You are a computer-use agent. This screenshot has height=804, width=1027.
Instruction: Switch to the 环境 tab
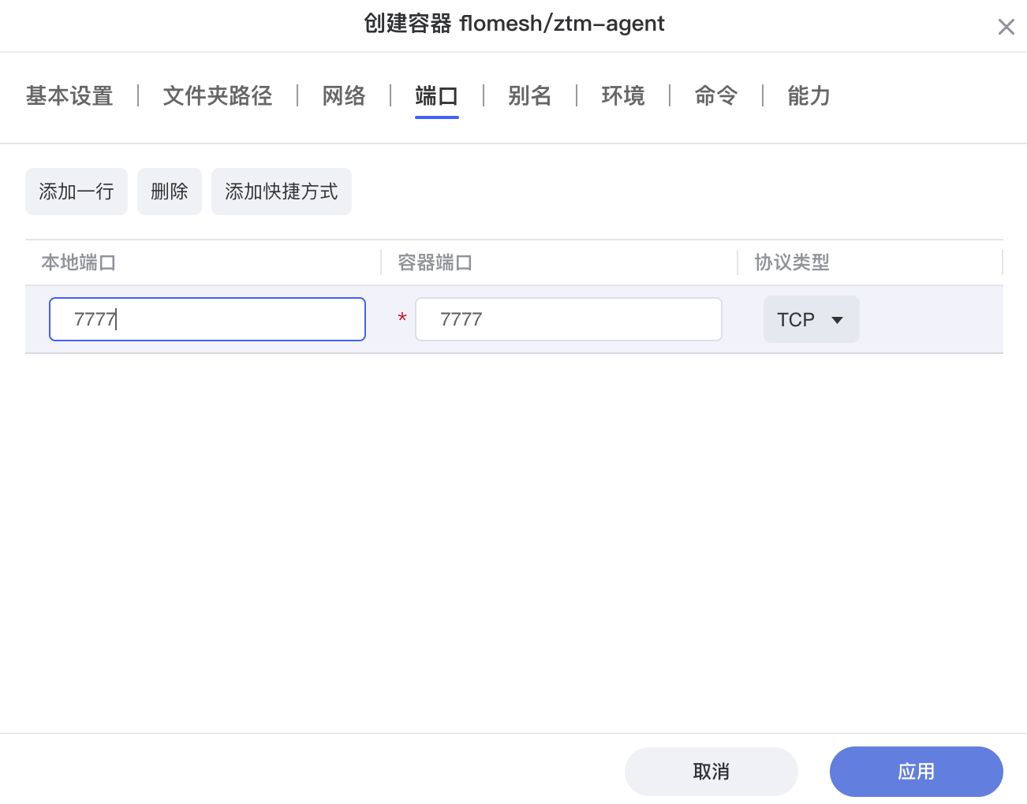pyautogui.click(x=622, y=96)
